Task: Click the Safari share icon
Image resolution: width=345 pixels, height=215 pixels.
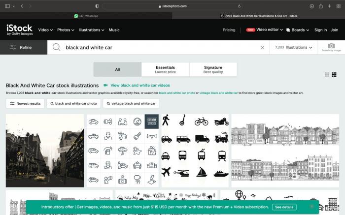Action: click(321, 6)
